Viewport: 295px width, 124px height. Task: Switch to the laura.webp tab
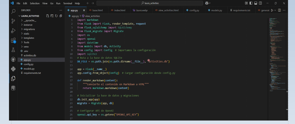[x=142, y=10]
